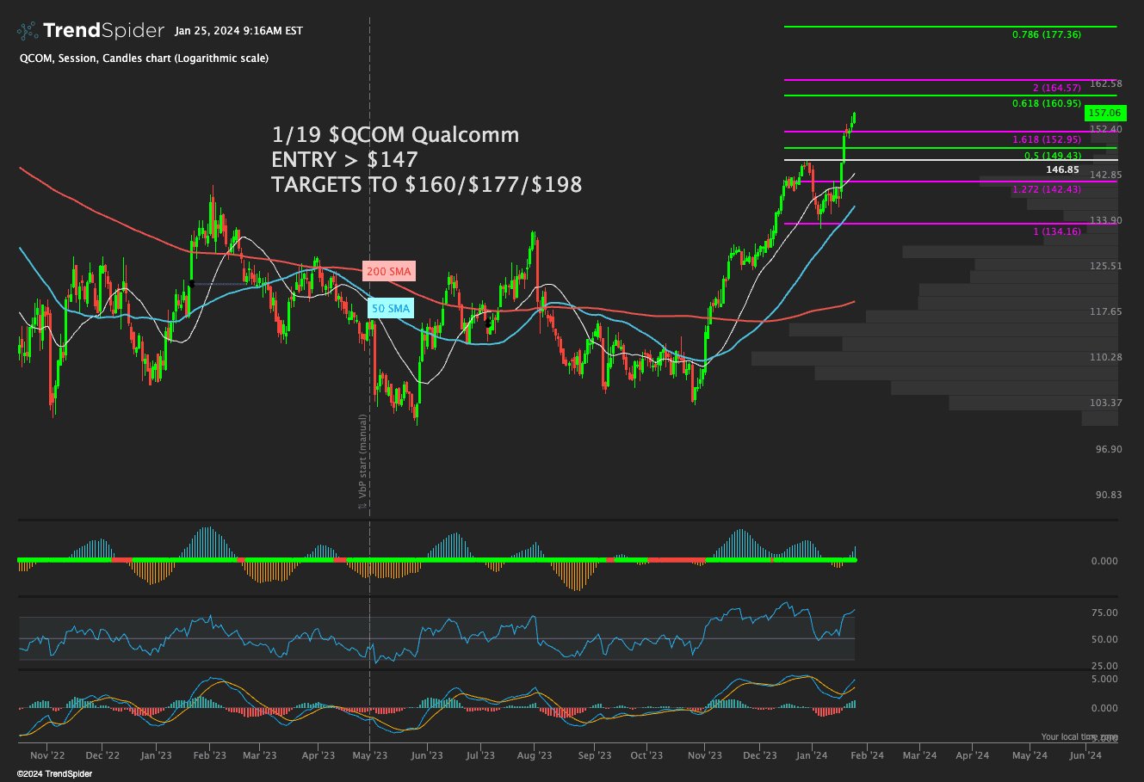Click the green 157.06 price tag
The width and height of the screenshot is (1144, 782).
(1104, 112)
